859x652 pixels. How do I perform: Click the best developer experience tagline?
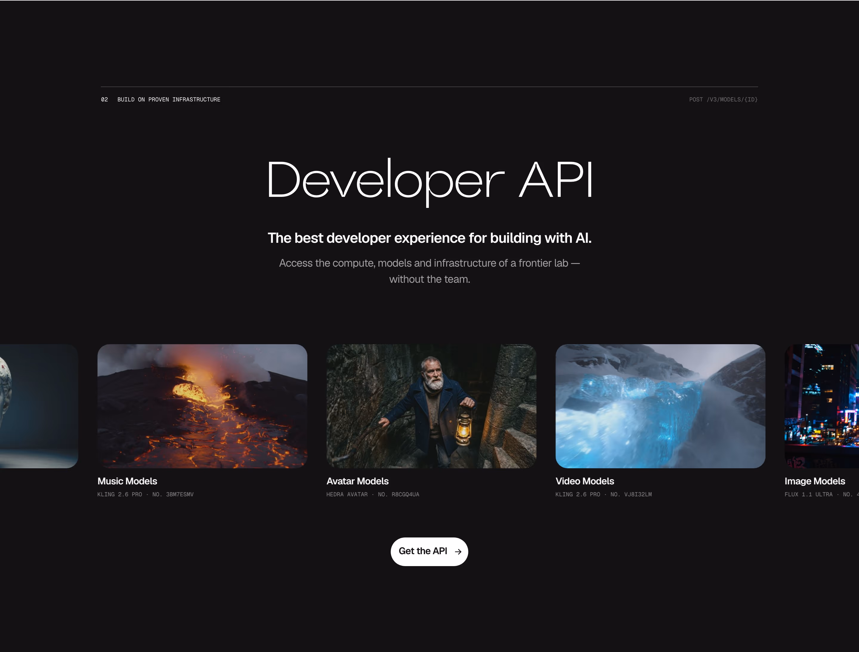(429, 238)
